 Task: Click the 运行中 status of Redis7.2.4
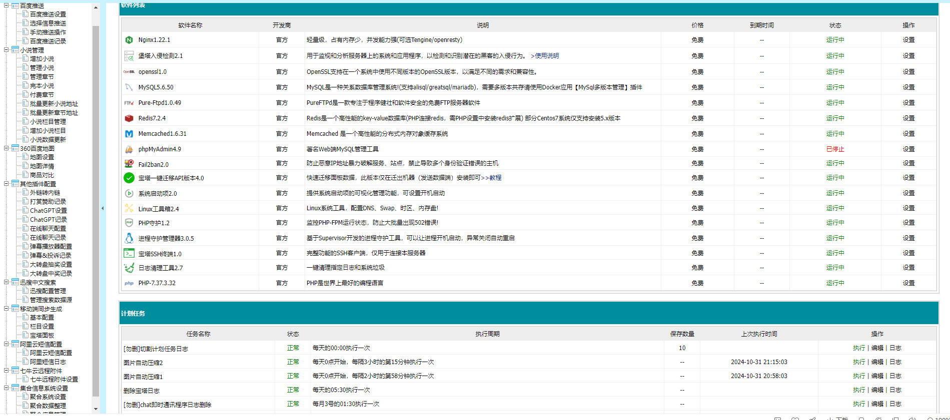(835, 118)
